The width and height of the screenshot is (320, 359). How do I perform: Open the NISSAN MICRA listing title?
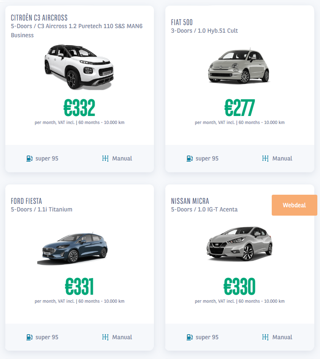click(x=191, y=201)
